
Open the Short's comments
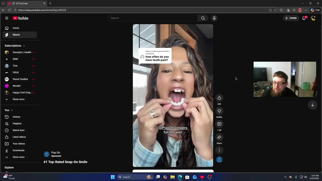pyautogui.click(x=219, y=124)
